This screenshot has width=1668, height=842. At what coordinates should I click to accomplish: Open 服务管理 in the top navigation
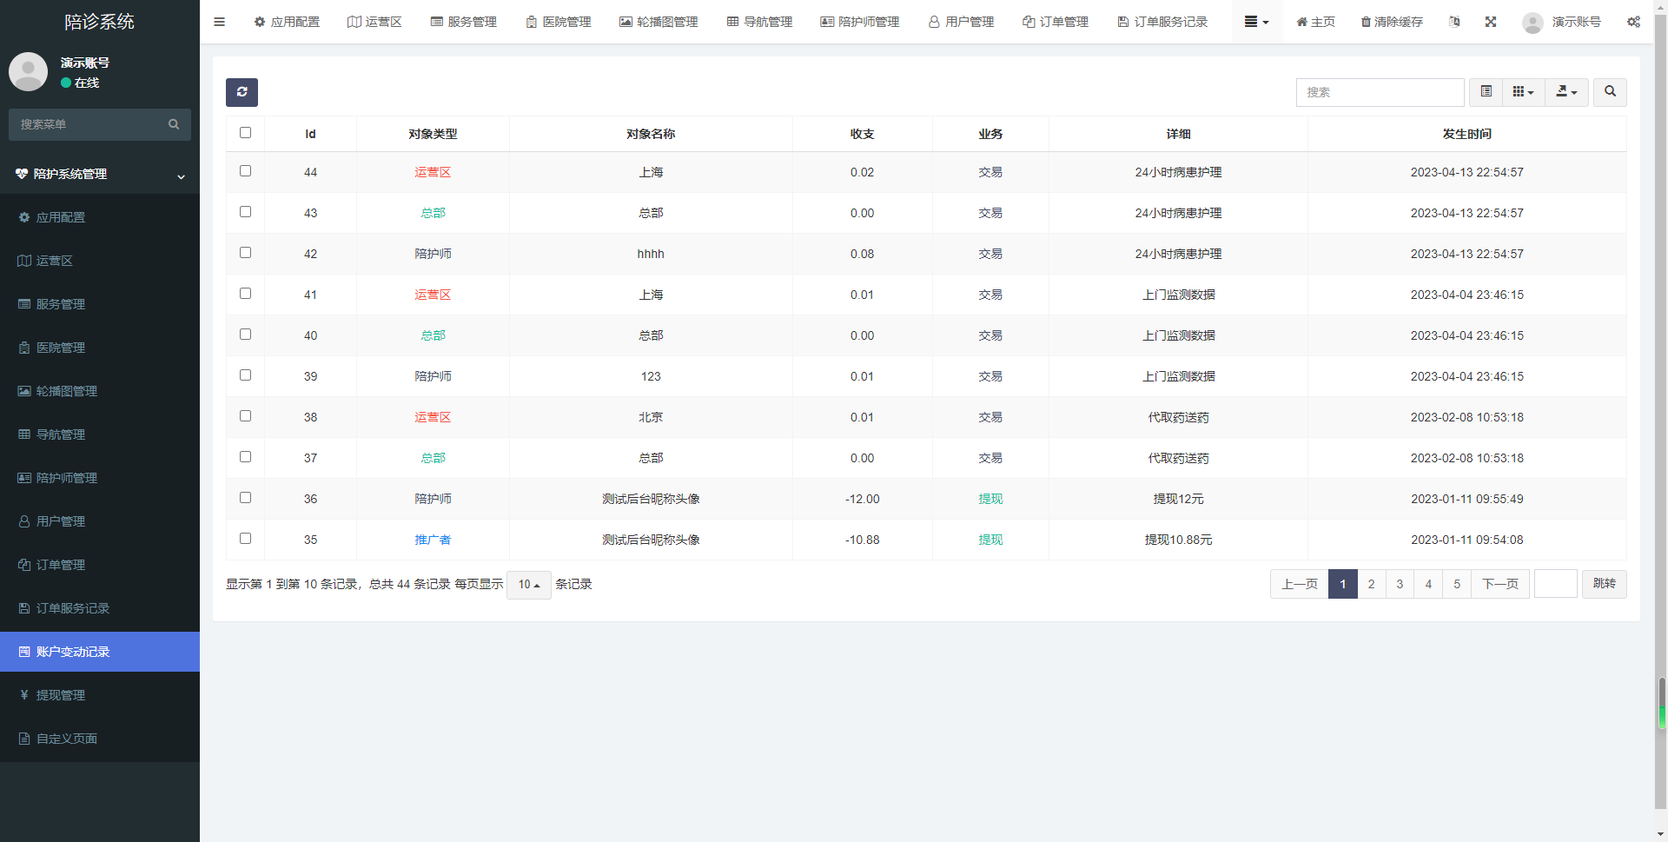[463, 22]
